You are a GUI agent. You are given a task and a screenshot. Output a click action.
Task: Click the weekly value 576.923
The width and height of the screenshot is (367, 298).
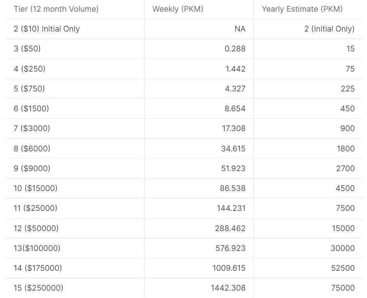tap(231, 248)
